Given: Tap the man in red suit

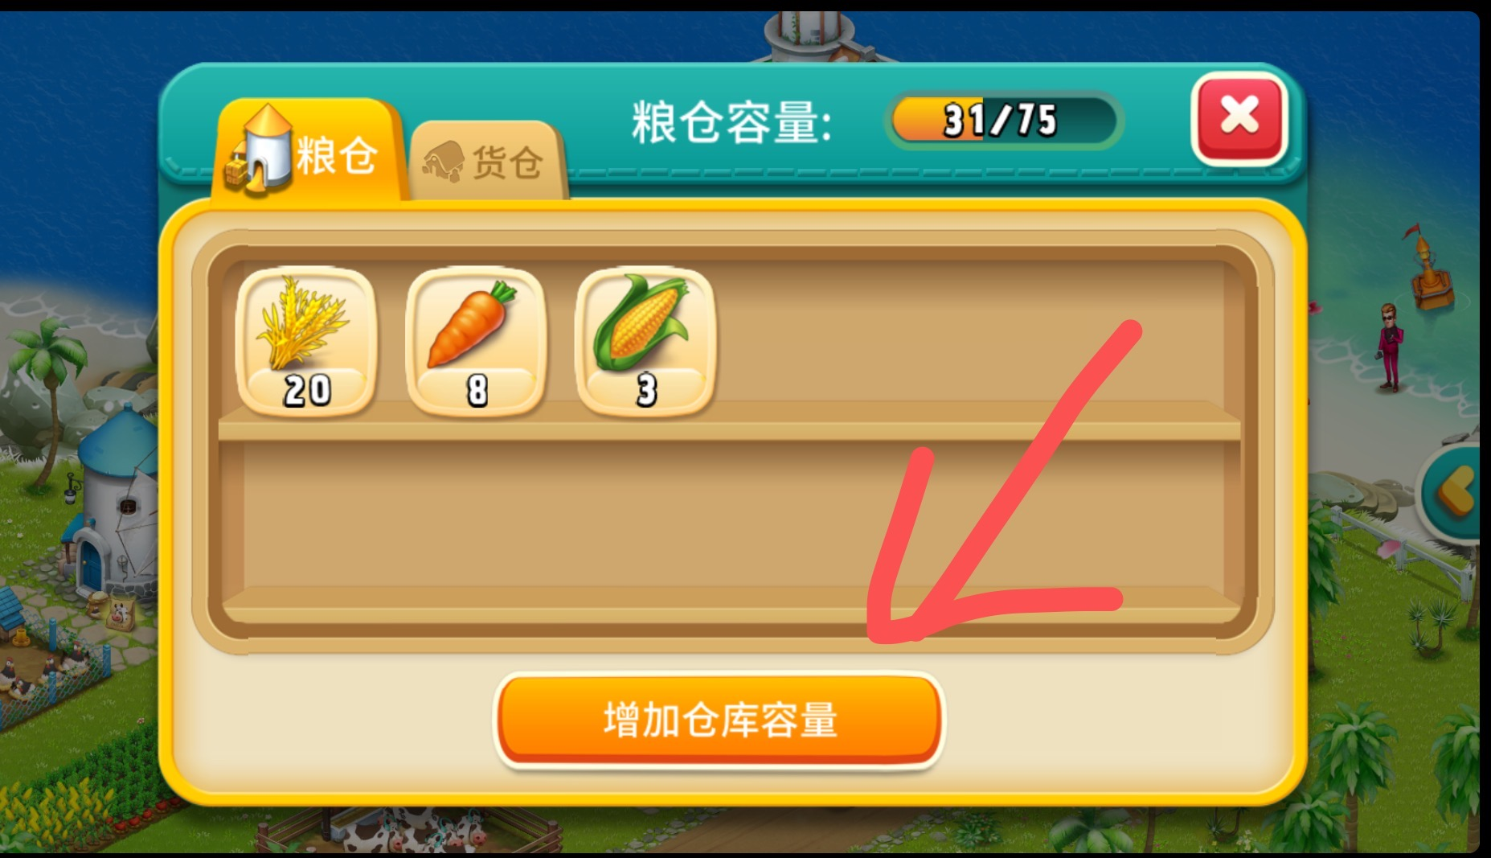Looking at the screenshot, I should [1389, 347].
